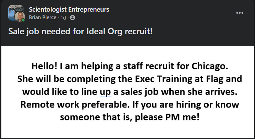Open the Scientologist Entrepreneurs group link
The width and height of the screenshot is (255, 139).
pyautogui.click(x=69, y=10)
